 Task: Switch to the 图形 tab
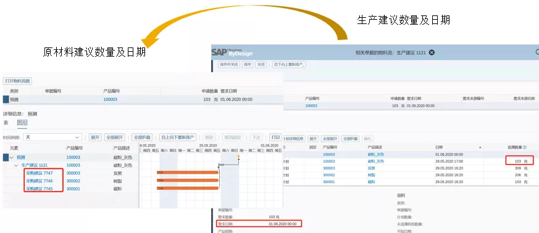point(22,123)
